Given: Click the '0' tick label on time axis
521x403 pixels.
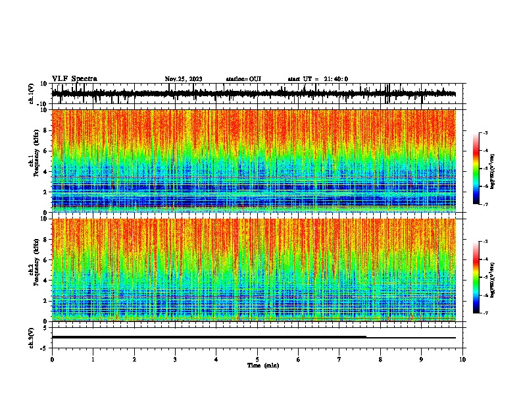Looking at the screenshot, I should (x=52, y=360).
